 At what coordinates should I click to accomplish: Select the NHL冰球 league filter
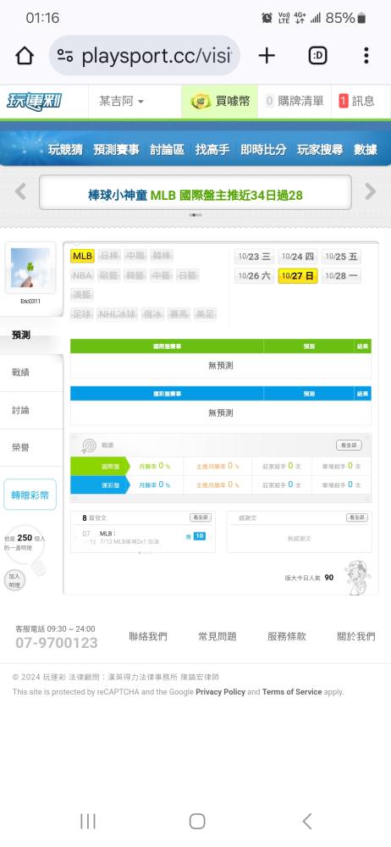[117, 314]
